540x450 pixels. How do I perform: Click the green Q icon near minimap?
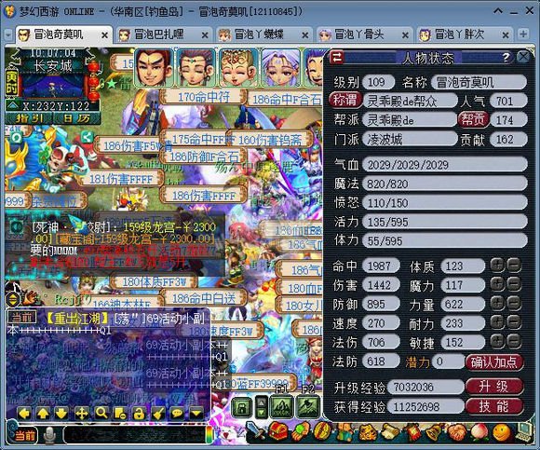click(16, 138)
